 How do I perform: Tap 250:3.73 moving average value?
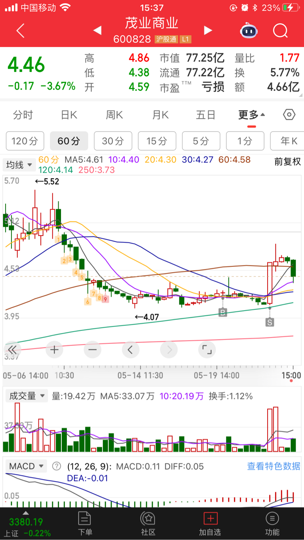click(x=97, y=170)
